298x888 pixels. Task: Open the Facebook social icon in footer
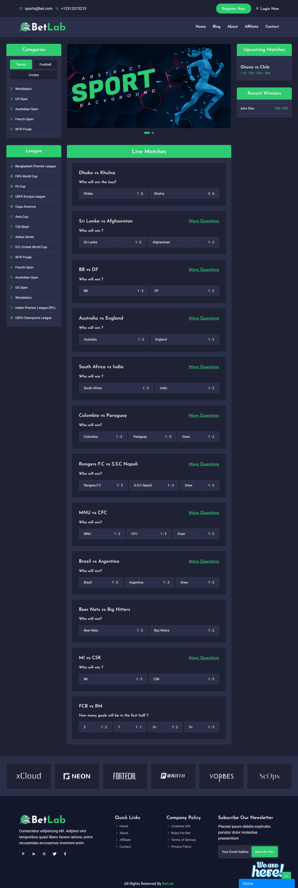65,854
